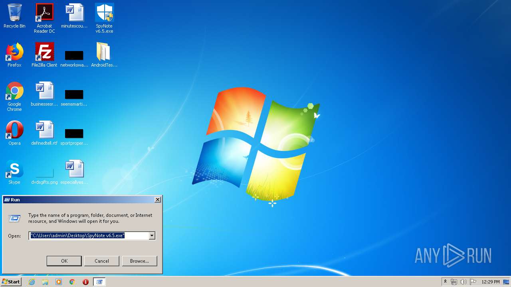Select the FileZilla Client shortcut

click(44, 55)
